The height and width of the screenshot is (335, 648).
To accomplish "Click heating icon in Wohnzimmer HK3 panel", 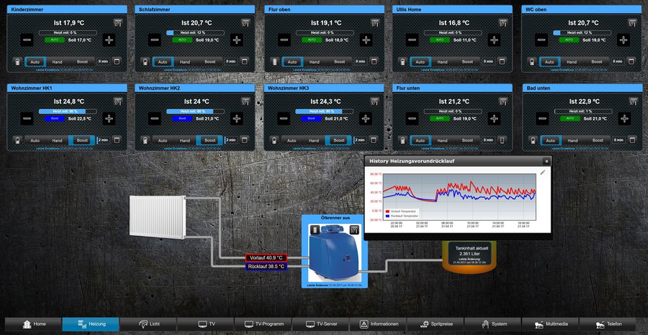I will 375,101.
